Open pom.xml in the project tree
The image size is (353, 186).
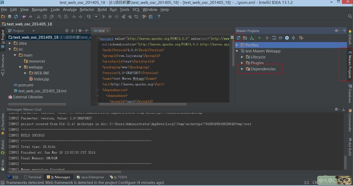26,85
